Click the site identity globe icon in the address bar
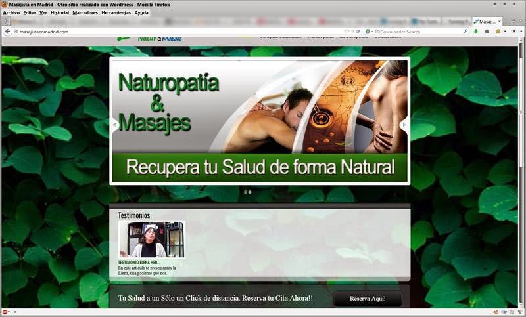The image size is (526, 317). [x=15, y=32]
